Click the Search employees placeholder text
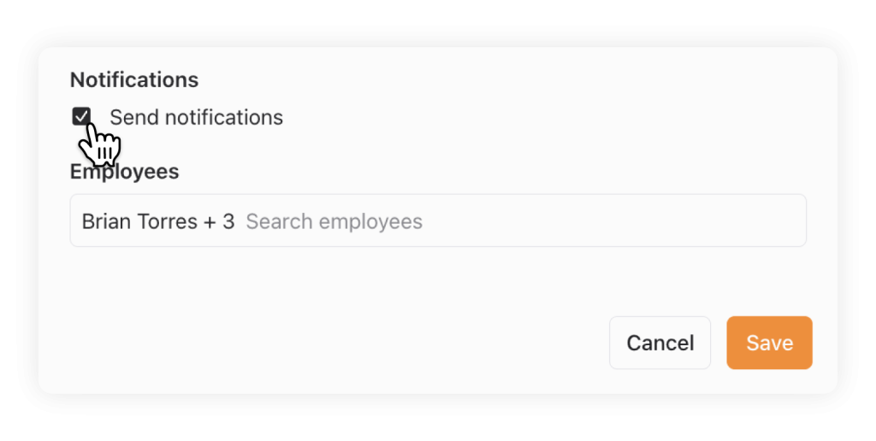 [334, 221]
